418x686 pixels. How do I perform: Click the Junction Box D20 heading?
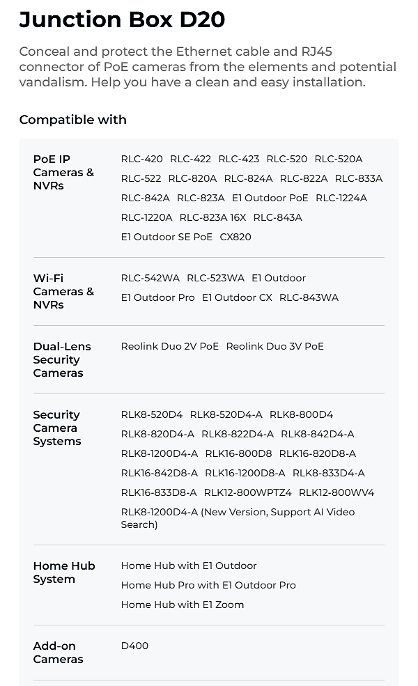122,20
